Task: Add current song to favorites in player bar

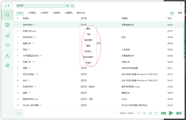Action: tap(139, 113)
